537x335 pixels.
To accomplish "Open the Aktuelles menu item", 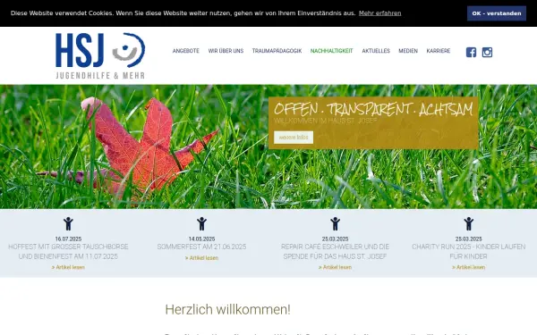I will click(376, 51).
